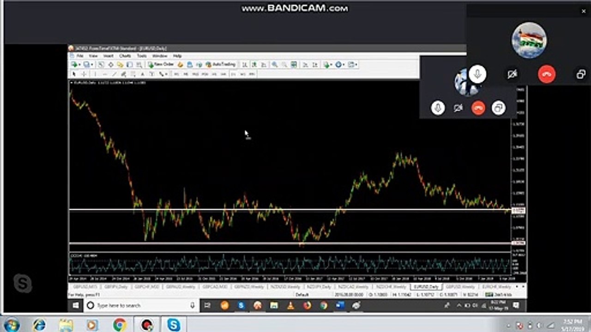Select the Crosshair tool

click(84, 74)
